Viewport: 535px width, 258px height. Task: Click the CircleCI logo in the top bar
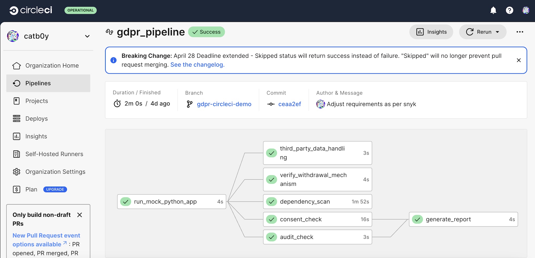pos(30,10)
